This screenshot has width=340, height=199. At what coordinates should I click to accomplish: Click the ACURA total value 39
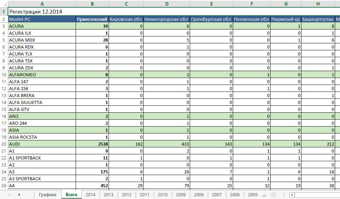point(92,26)
